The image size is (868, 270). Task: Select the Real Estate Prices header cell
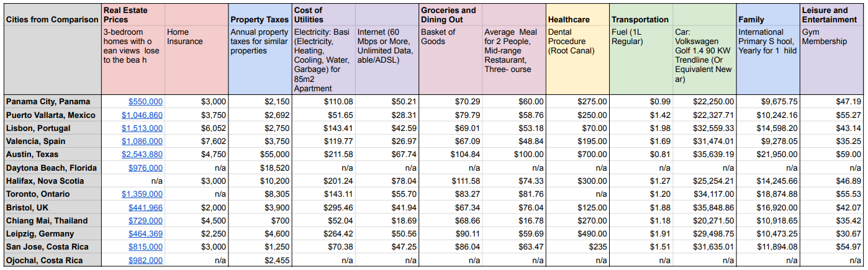pos(133,15)
